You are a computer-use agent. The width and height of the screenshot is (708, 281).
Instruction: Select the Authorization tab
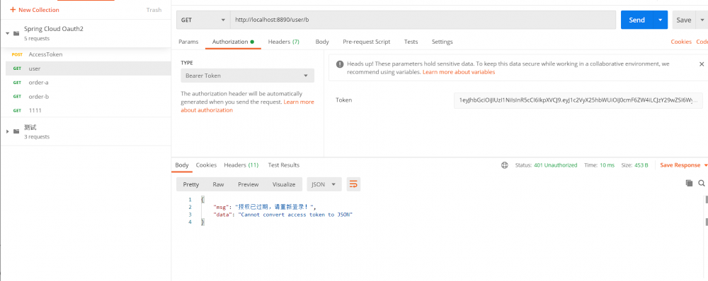[233, 42]
